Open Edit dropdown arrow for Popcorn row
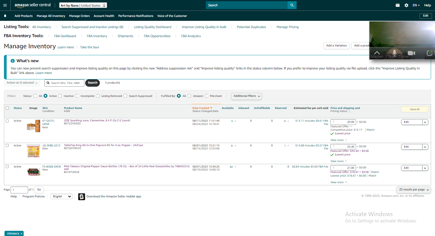The width and height of the screenshot is (435, 236). click(425, 147)
